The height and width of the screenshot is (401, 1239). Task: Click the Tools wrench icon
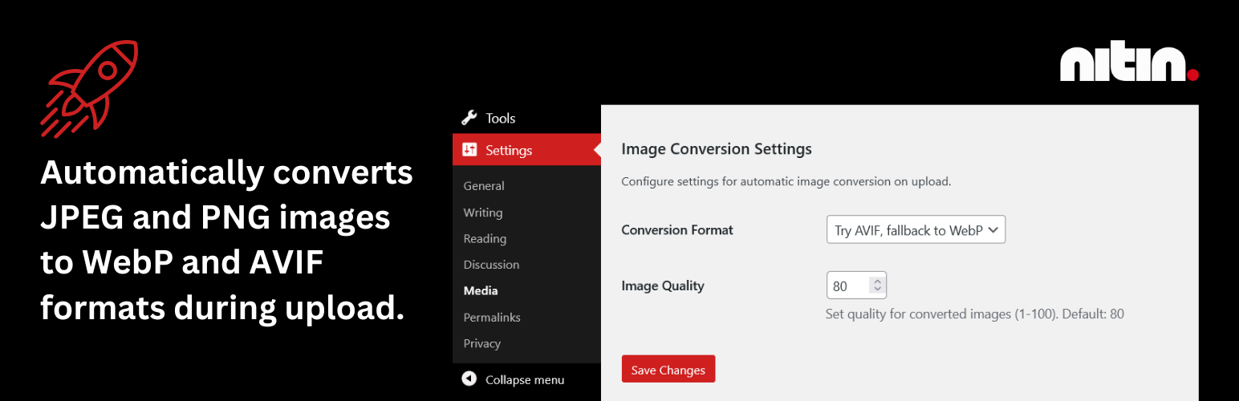(x=469, y=118)
